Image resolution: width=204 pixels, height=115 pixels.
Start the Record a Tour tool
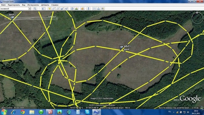click(x=67, y=9)
